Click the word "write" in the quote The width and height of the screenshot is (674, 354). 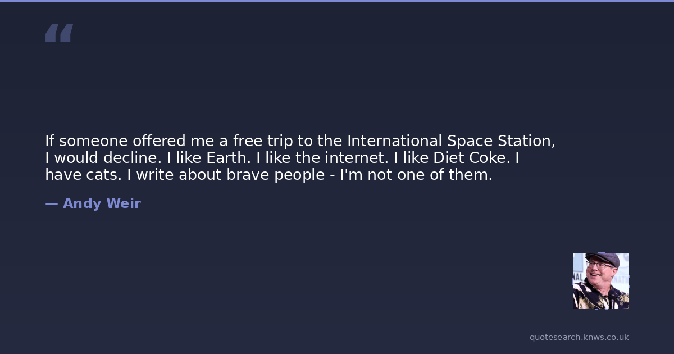tap(156, 175)
